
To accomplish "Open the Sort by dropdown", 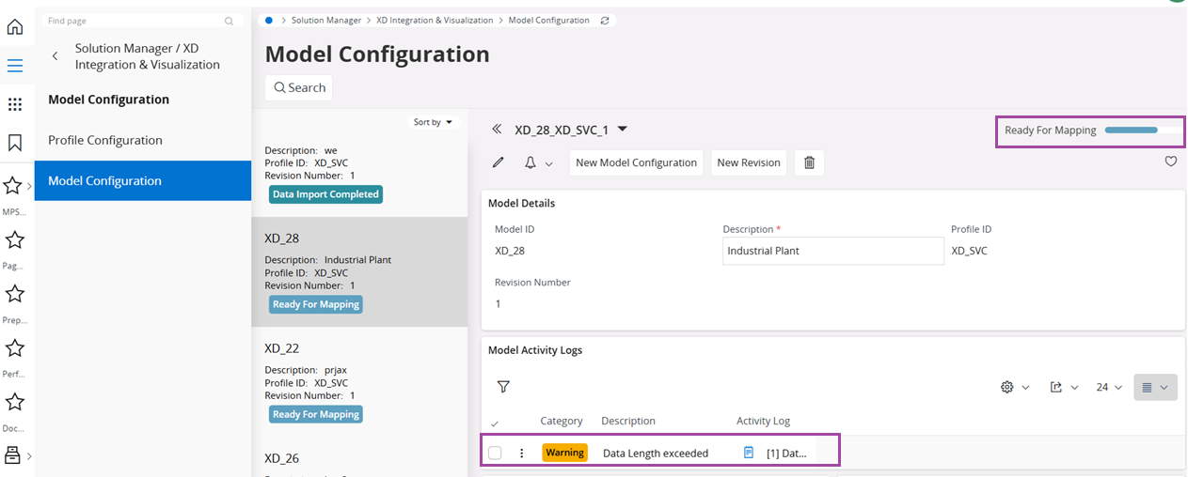I will click(433, 122).
